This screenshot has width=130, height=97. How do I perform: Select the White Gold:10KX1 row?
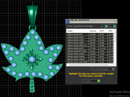(90, 54)
